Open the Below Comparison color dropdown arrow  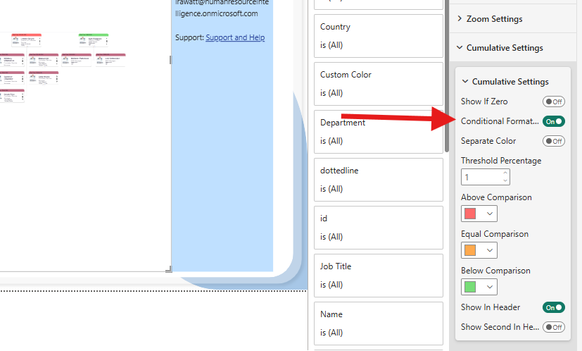coord(490,287)
